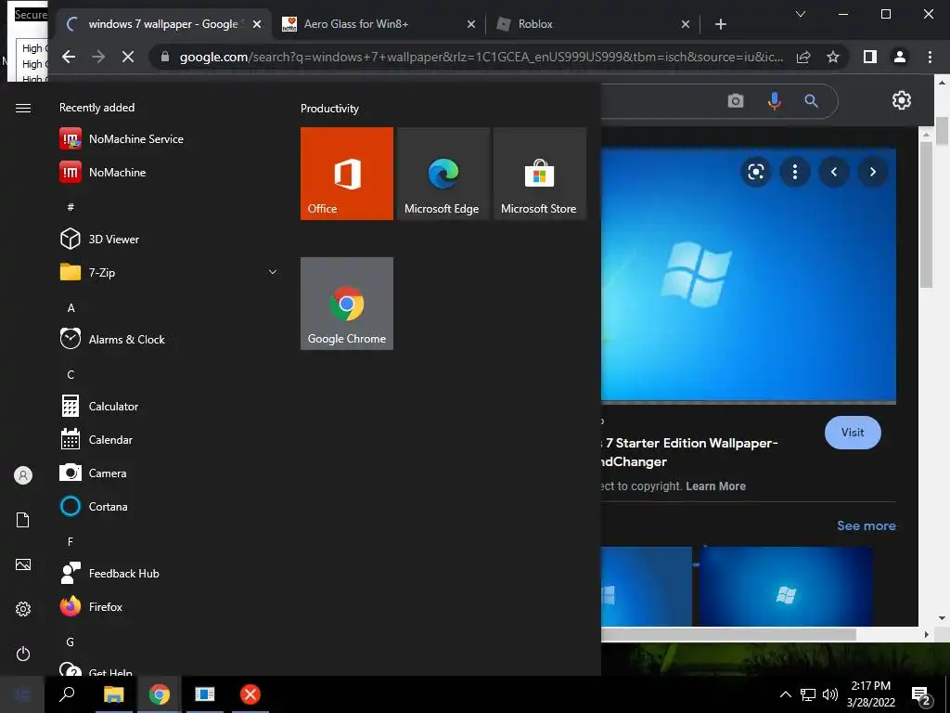
Task: Open Chrome profile button
Action: (x=900, y=57)
